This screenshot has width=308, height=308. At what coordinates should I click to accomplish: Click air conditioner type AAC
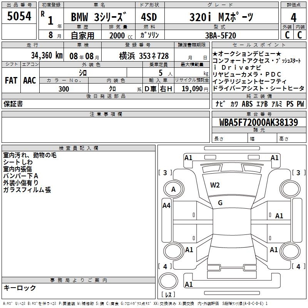coord(30,80)
